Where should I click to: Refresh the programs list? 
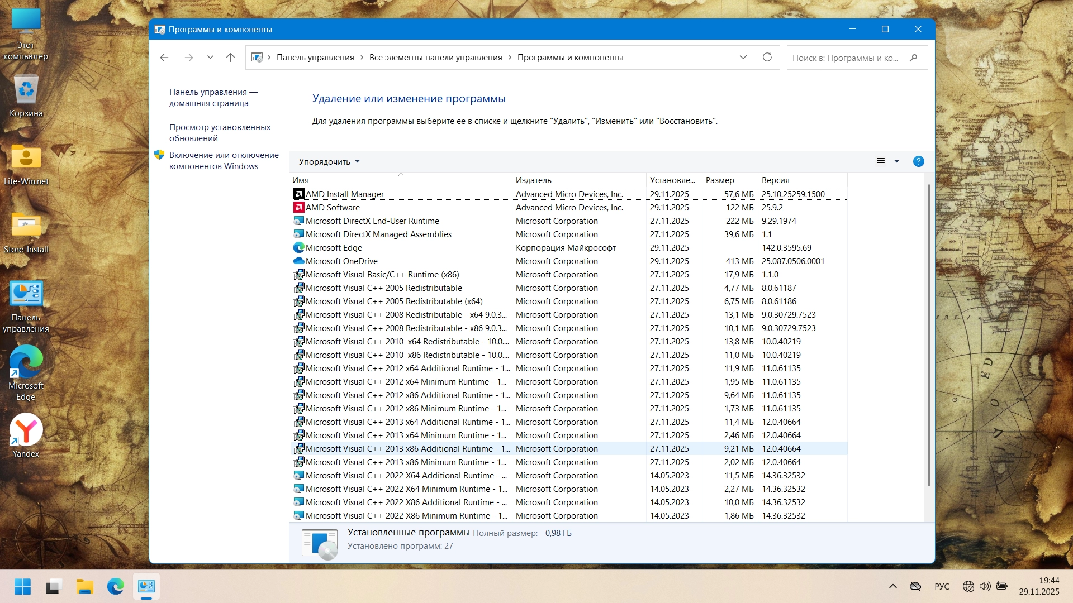pyautogui.click(x=767, y=58)
